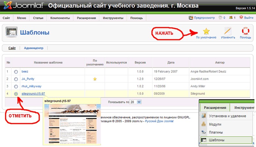Screen dimensions: 256x147
Task: Click the Шаблоны menu entry icon
Action: (x=204, y=140)
